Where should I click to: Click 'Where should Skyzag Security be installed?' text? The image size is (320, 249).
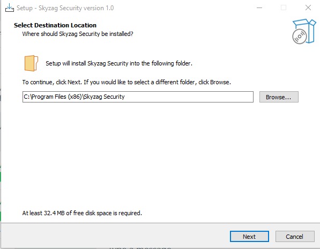(x=78, y=34)
